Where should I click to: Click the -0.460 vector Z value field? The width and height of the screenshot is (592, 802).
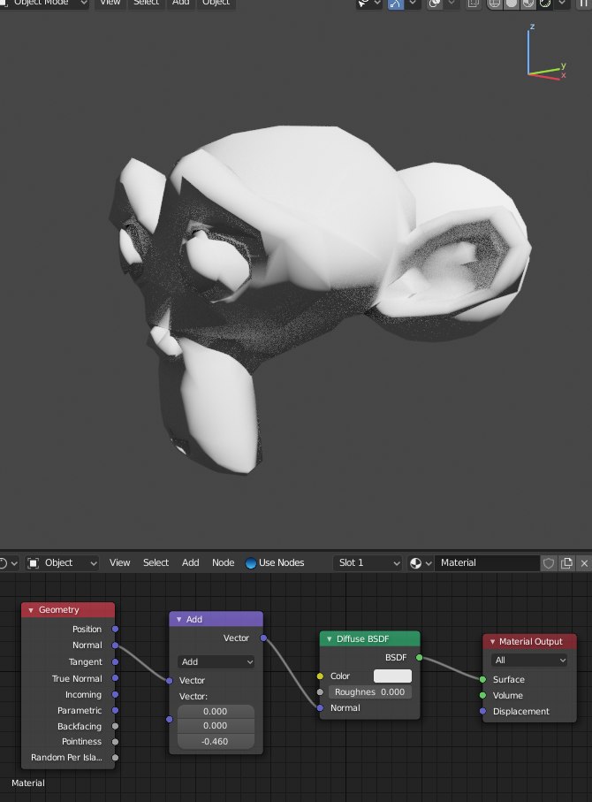216,742
